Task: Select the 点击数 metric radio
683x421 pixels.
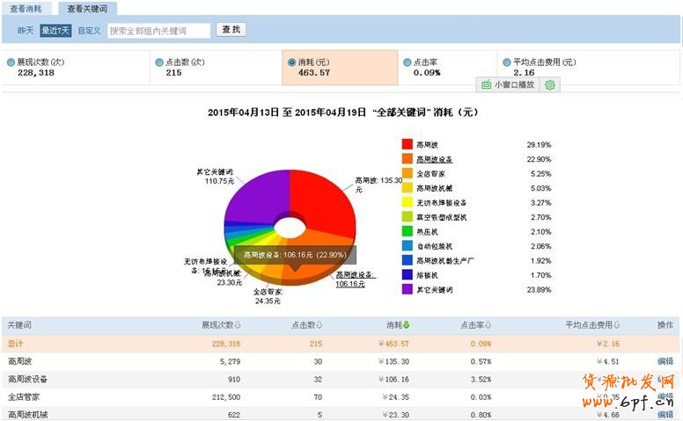Action: [159, 62]
